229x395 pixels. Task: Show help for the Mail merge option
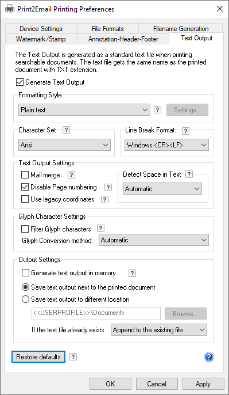point(72,175)
